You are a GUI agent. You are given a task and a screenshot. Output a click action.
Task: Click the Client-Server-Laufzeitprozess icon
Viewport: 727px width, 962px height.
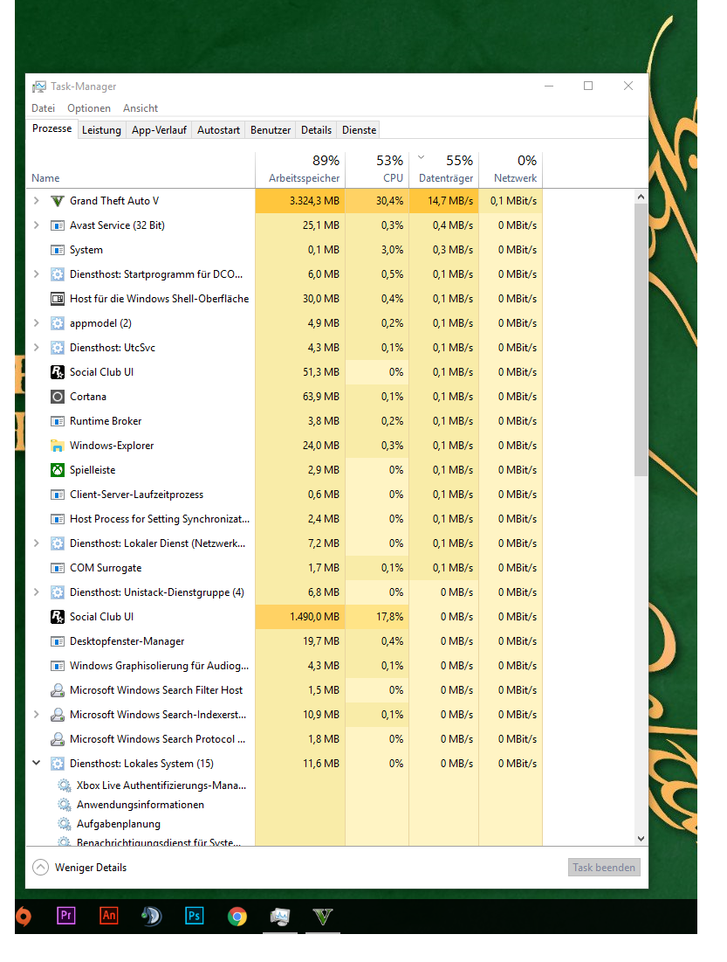coord(57,495)
